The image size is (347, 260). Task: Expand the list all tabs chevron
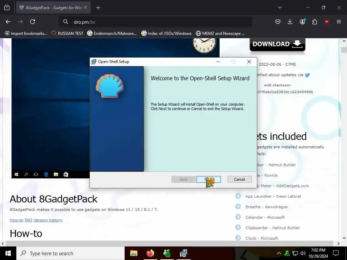[280, 7]
